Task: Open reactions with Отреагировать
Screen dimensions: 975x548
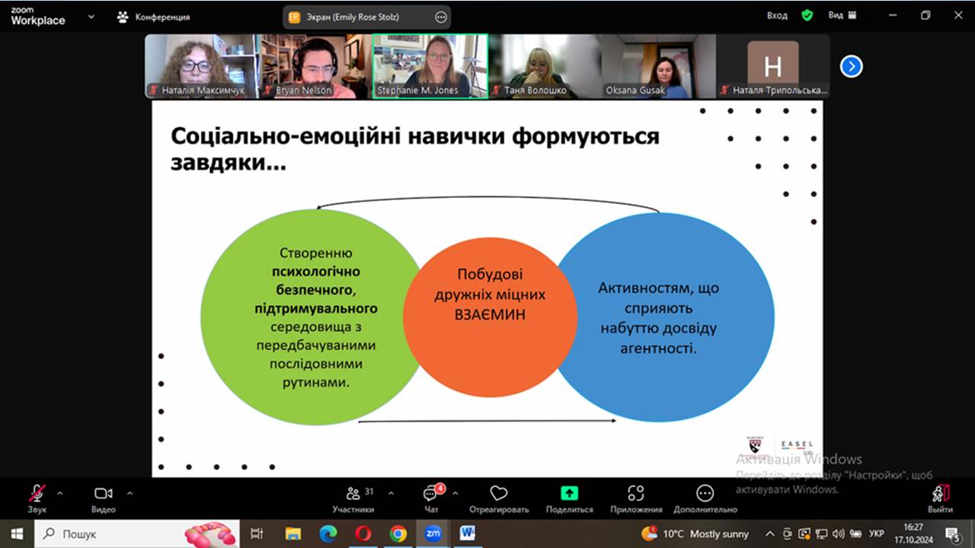Action: 499,499
